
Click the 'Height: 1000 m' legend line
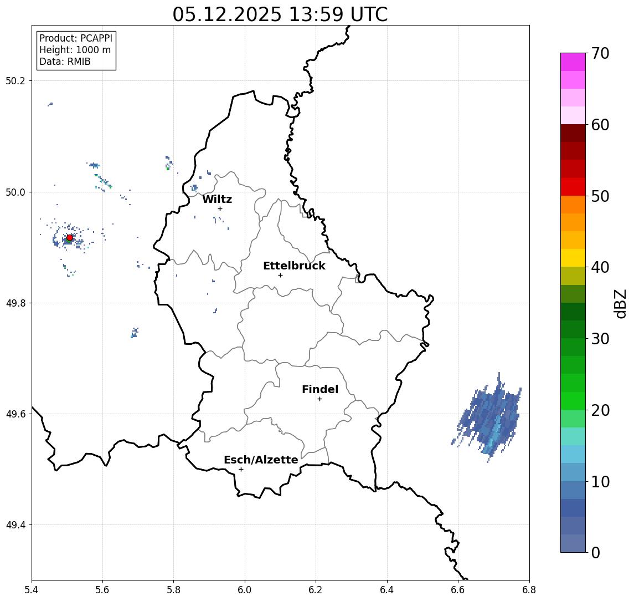[x=75, y=50]
